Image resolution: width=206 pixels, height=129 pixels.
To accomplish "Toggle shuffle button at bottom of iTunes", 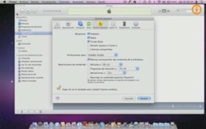I will pos(28,112).
